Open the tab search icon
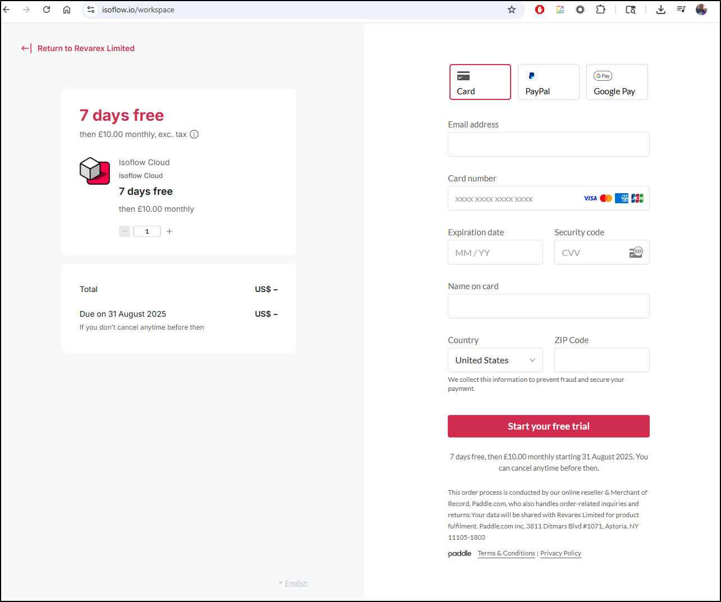This screenshot has width=721, height=602. [x=631, y=10]
